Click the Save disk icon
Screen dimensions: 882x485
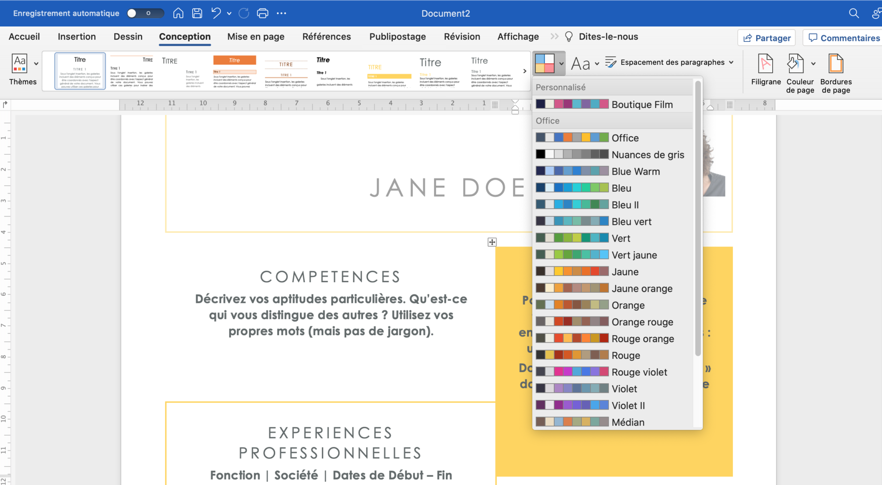[197, 13]
